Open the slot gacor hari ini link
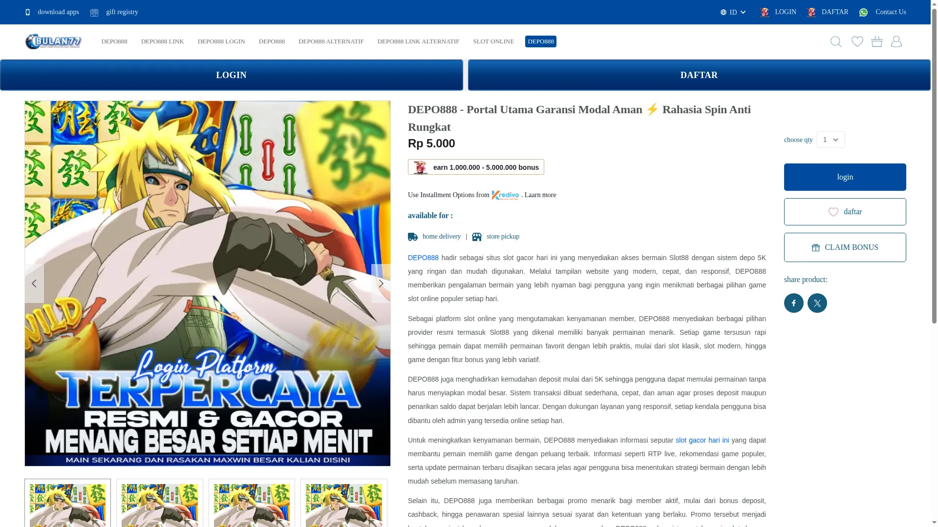The image size is (938, 527). tap(702, 440)
